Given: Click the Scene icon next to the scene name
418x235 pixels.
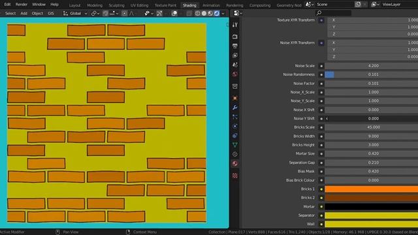Looking at the screenshot, I should tap(309, 5).
